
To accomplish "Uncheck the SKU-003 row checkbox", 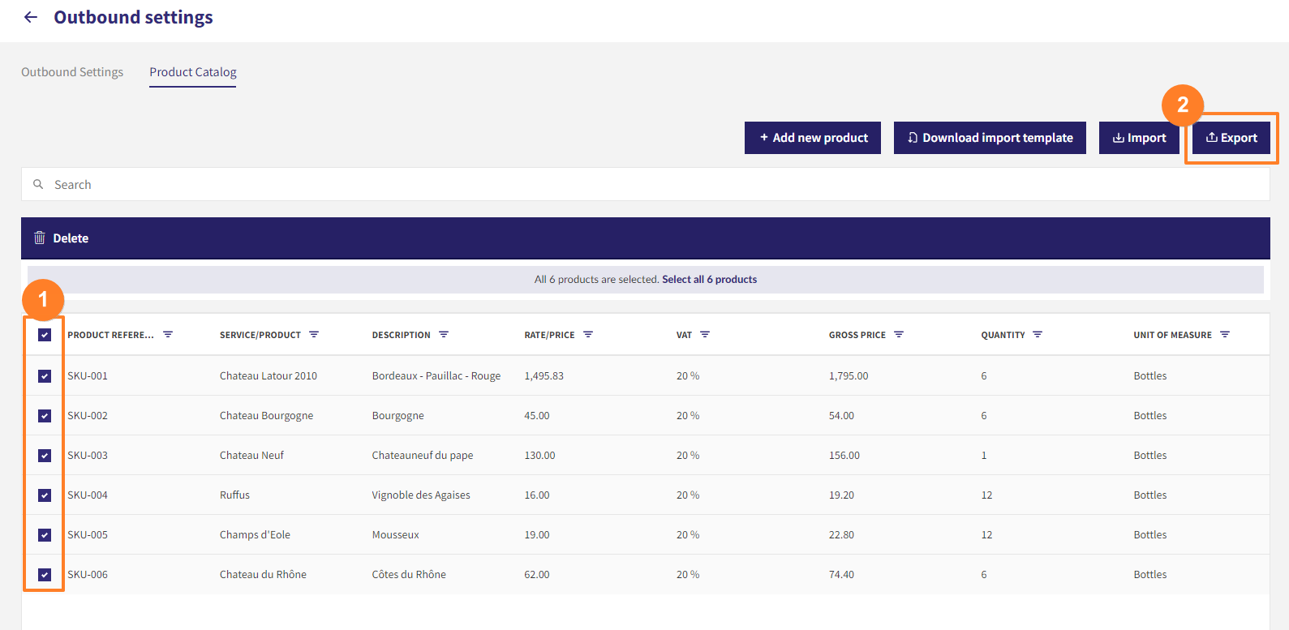I will [x=45, y=456].
